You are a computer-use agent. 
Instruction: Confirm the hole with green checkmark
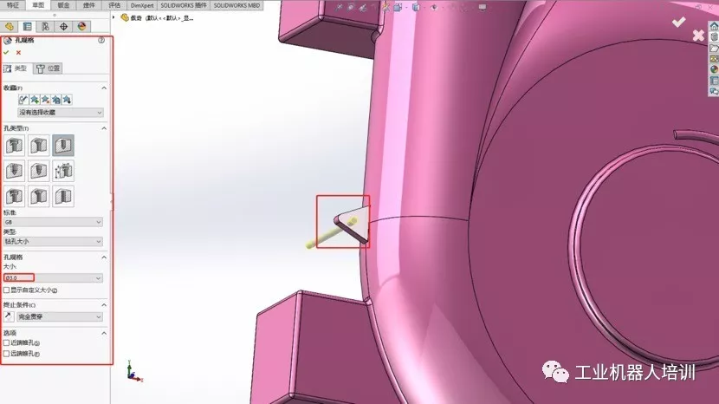(6, 52)
